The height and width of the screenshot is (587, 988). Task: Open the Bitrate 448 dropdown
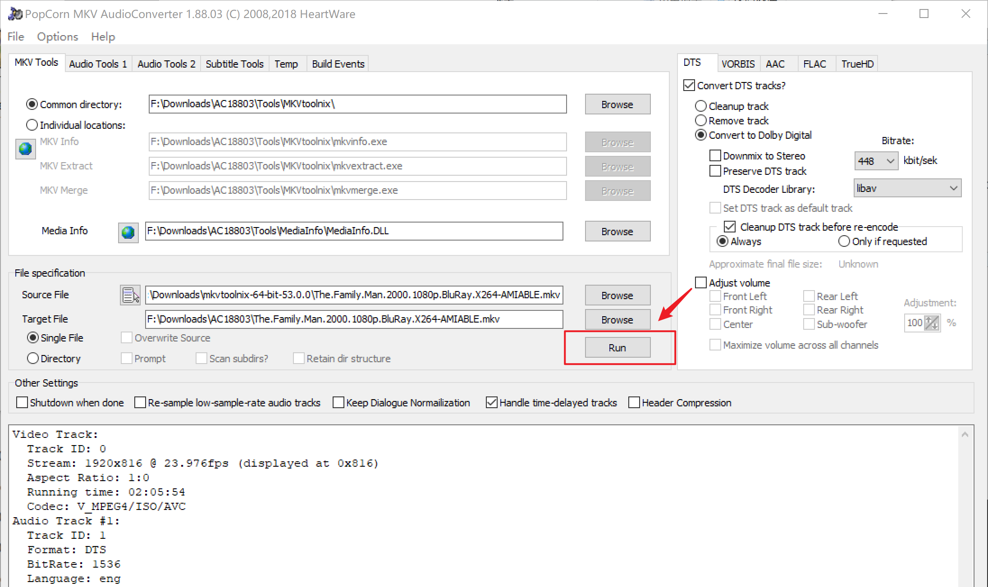point(876,161)
